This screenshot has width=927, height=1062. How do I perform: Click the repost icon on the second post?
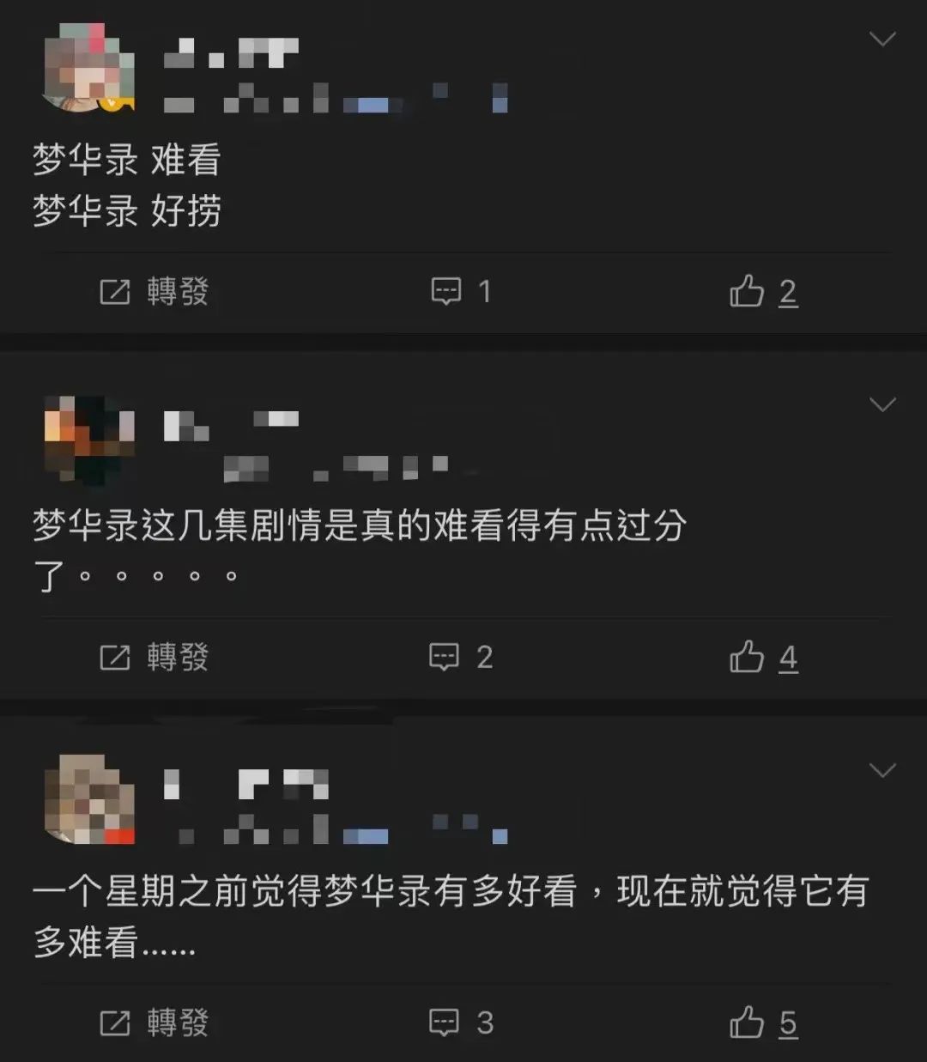[115, 658]
